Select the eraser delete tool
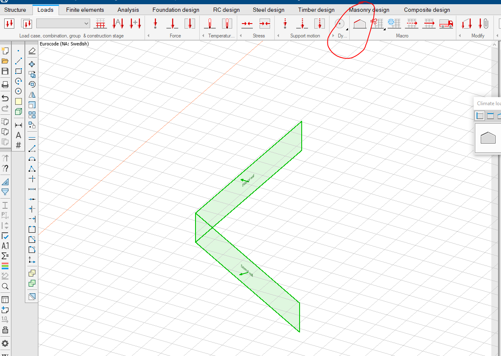The width and height of the screenshot is (501, 356). point(32,51)
